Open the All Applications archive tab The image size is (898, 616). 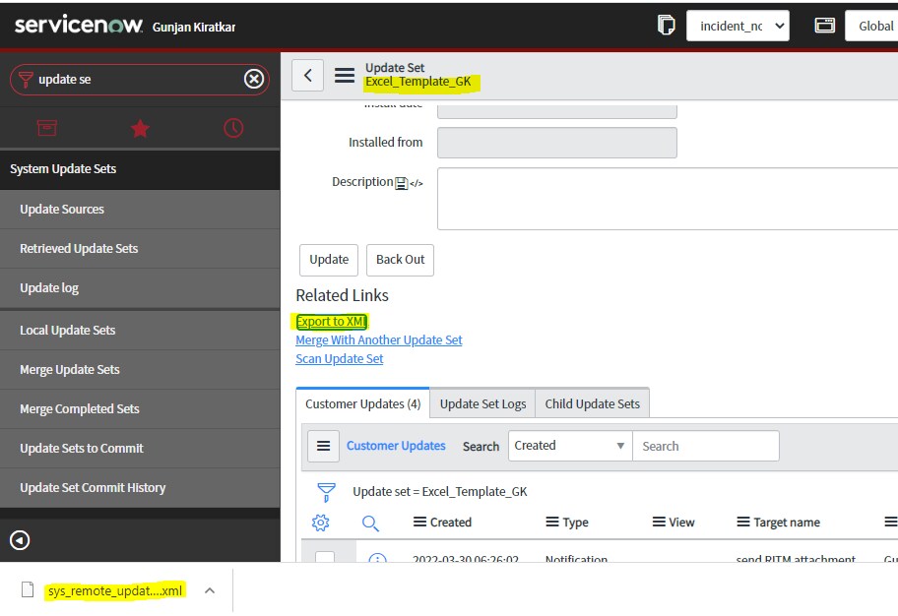pos(46,128)
